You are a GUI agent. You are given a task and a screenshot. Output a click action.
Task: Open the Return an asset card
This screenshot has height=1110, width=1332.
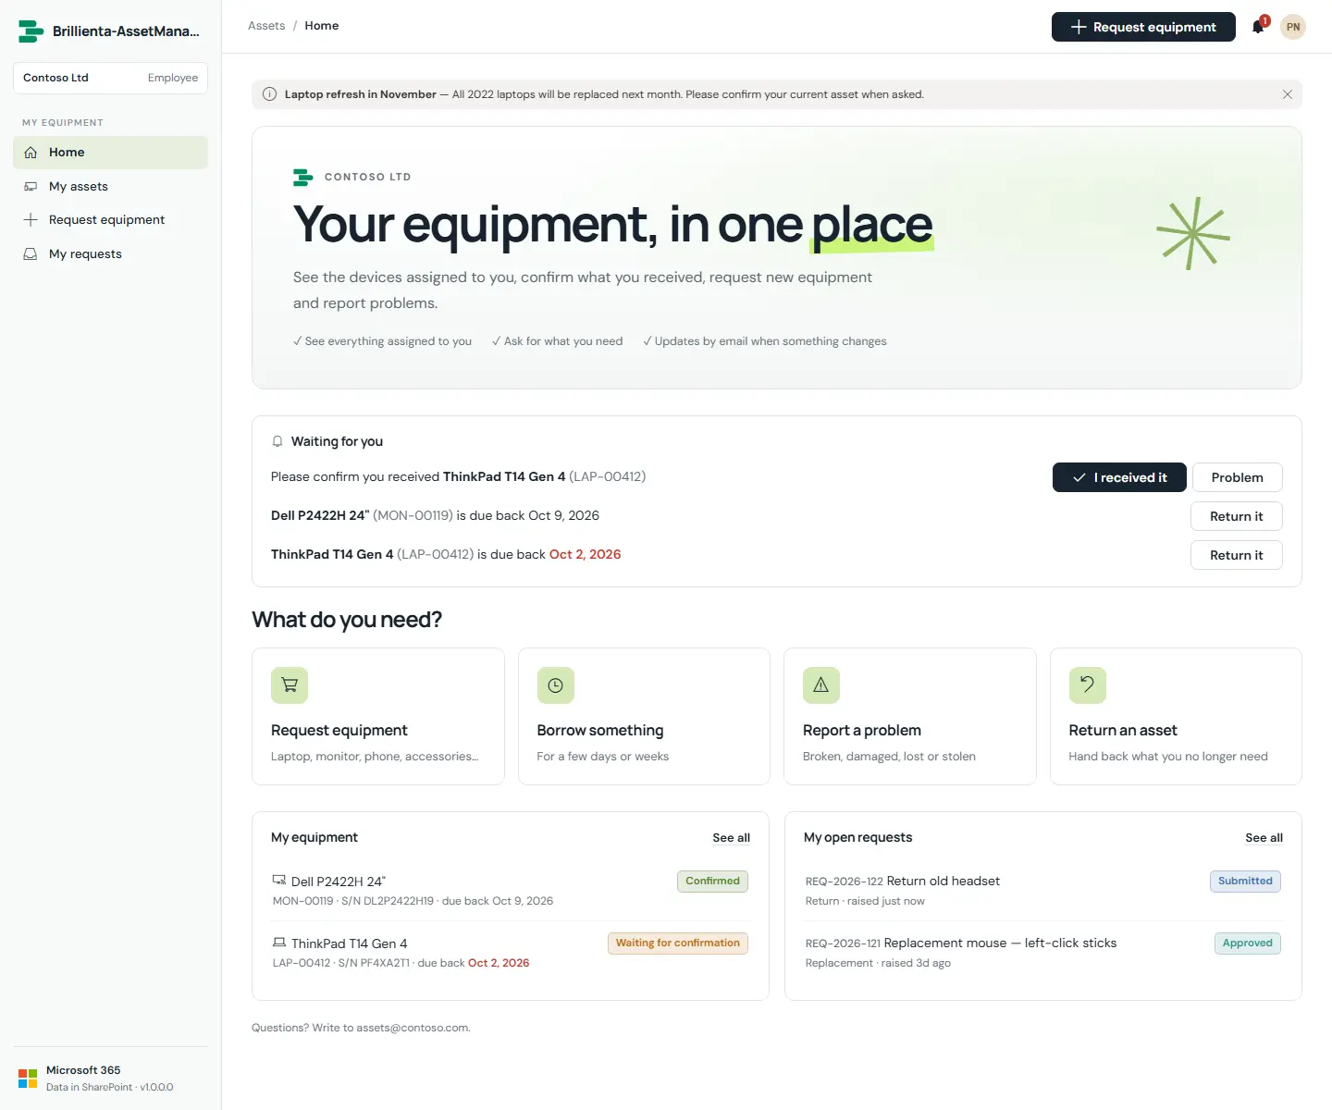[x=1176, y=716]
